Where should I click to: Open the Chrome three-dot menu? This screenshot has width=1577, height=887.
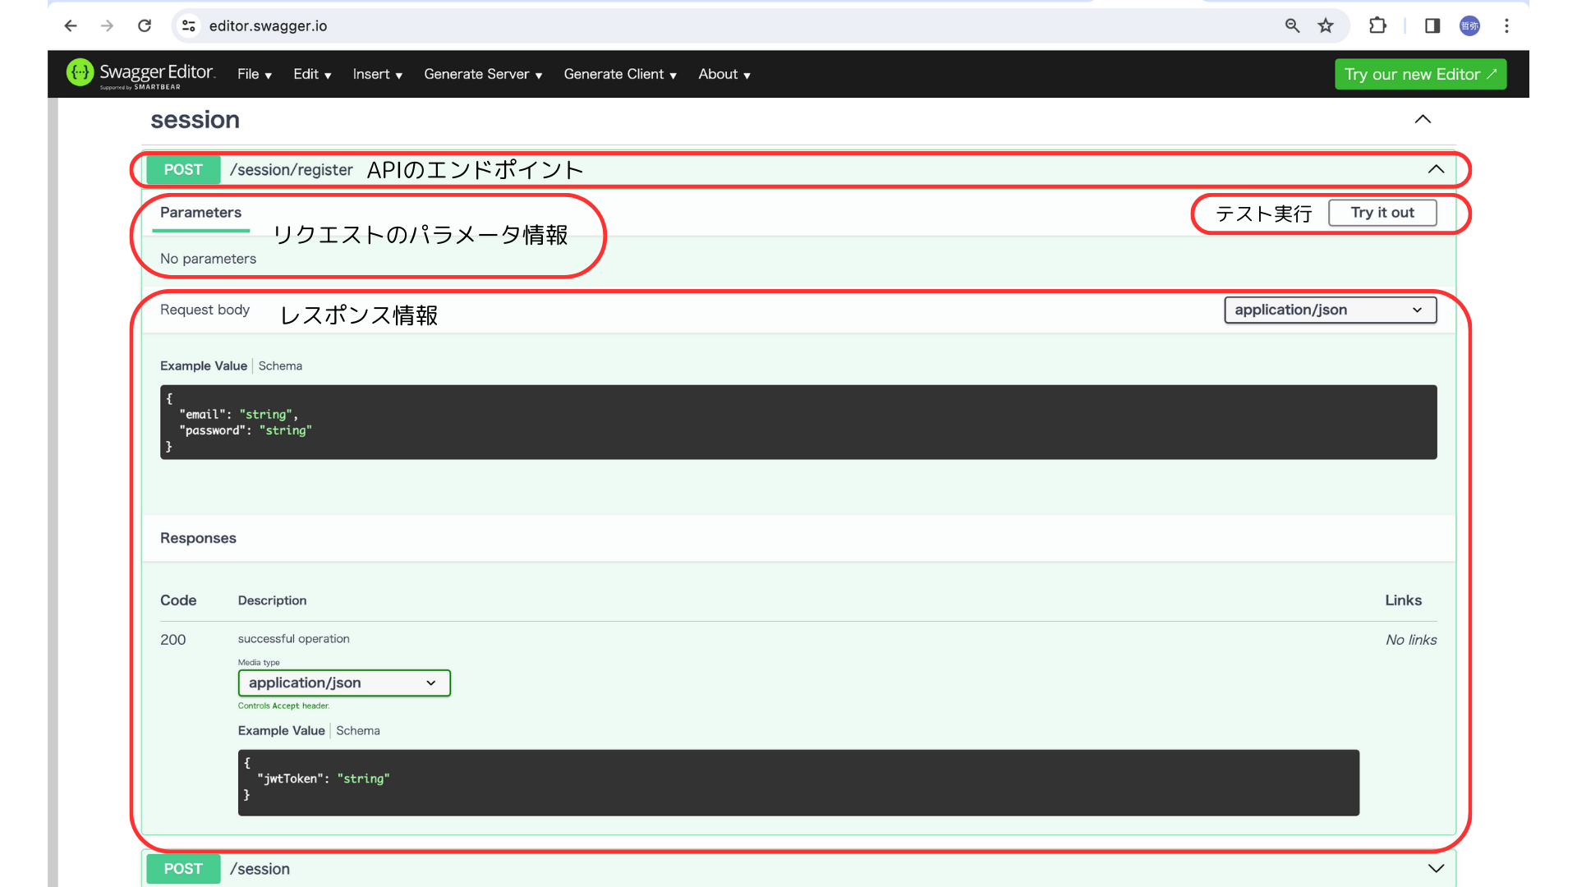1506,25
